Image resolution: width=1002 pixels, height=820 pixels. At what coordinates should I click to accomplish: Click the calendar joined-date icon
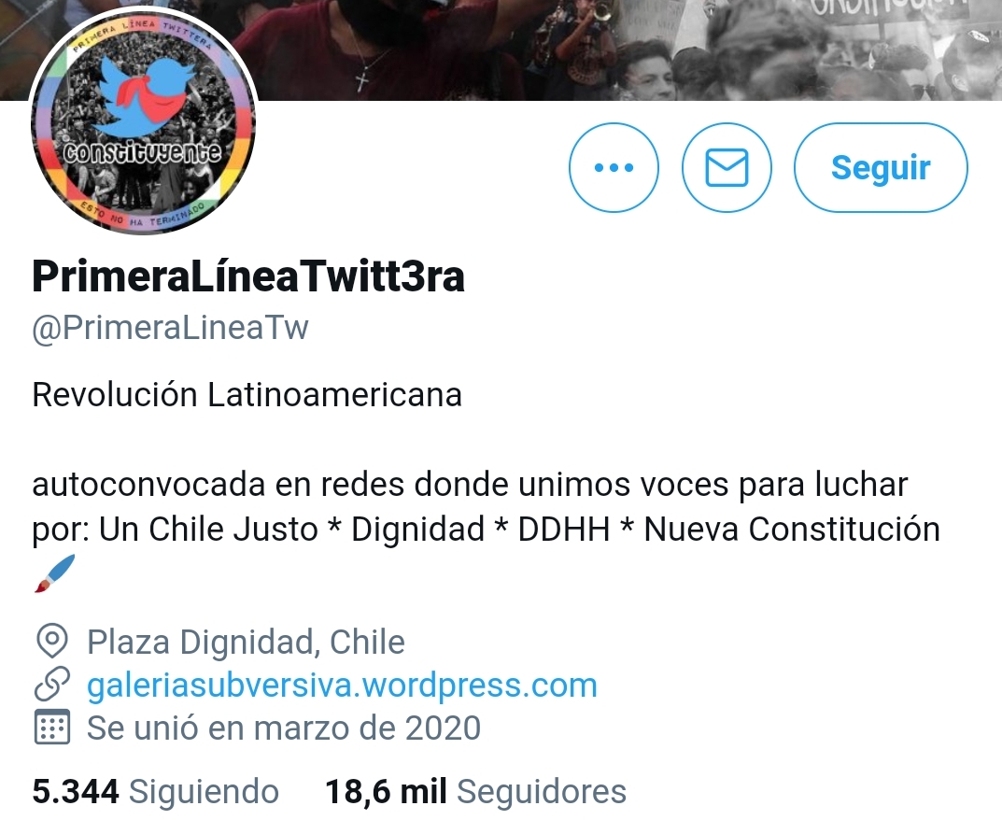(51, 728)
